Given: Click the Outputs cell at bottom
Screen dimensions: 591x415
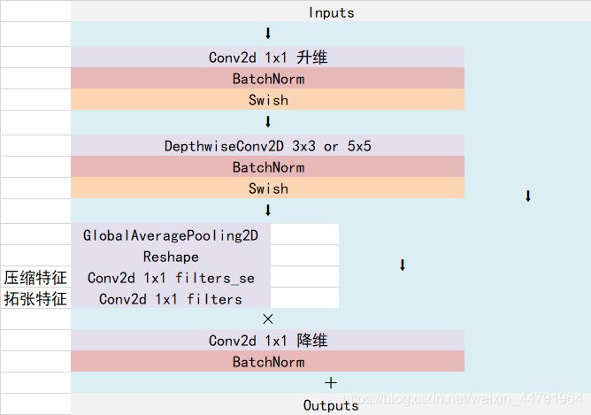Looking at the screenshot, I should 331,404.
